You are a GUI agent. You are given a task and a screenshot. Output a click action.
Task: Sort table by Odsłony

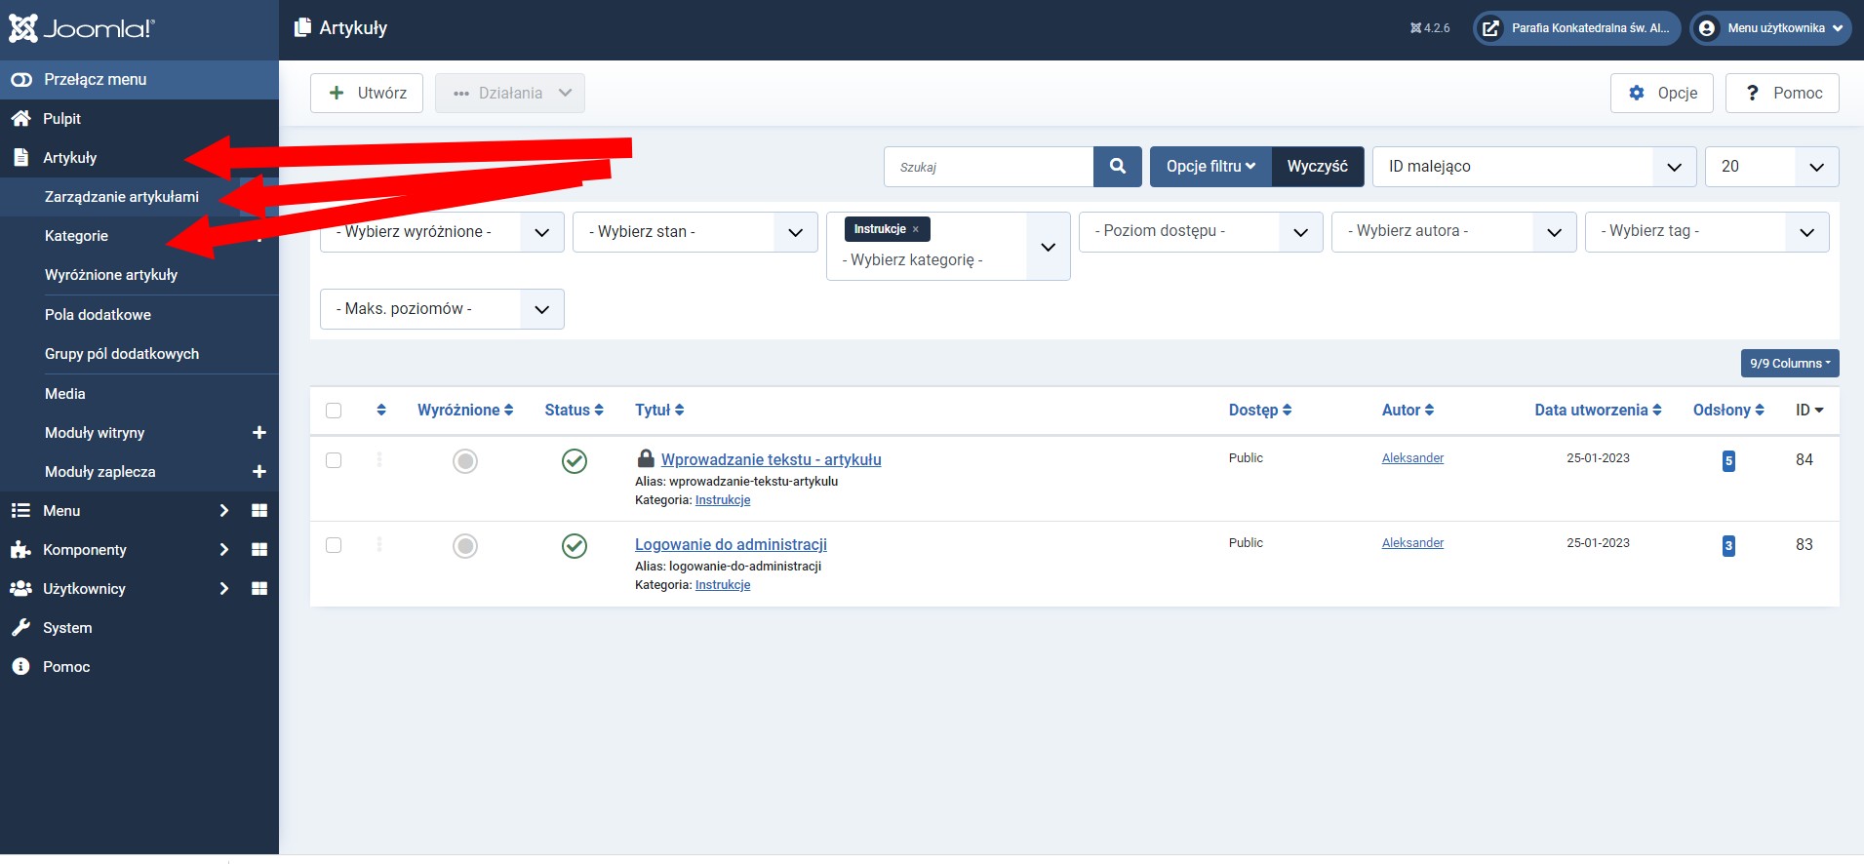(x=1728, y=411)
